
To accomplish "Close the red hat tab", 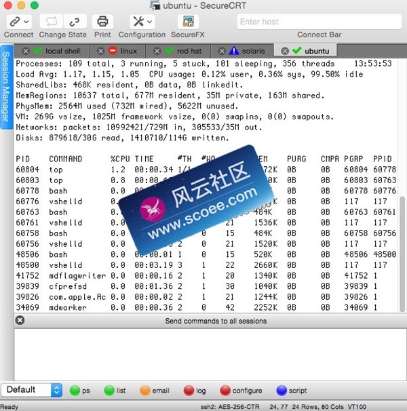I will (157, 51).
